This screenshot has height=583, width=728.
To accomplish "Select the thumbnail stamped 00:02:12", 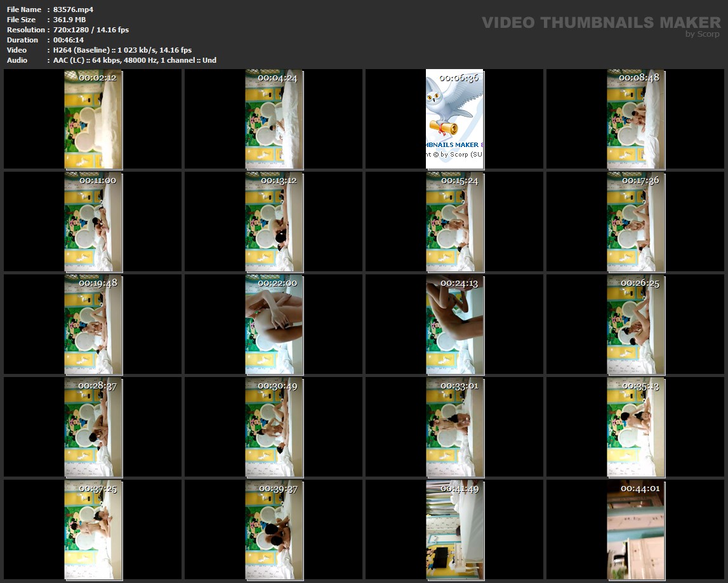I will (93, 119).
